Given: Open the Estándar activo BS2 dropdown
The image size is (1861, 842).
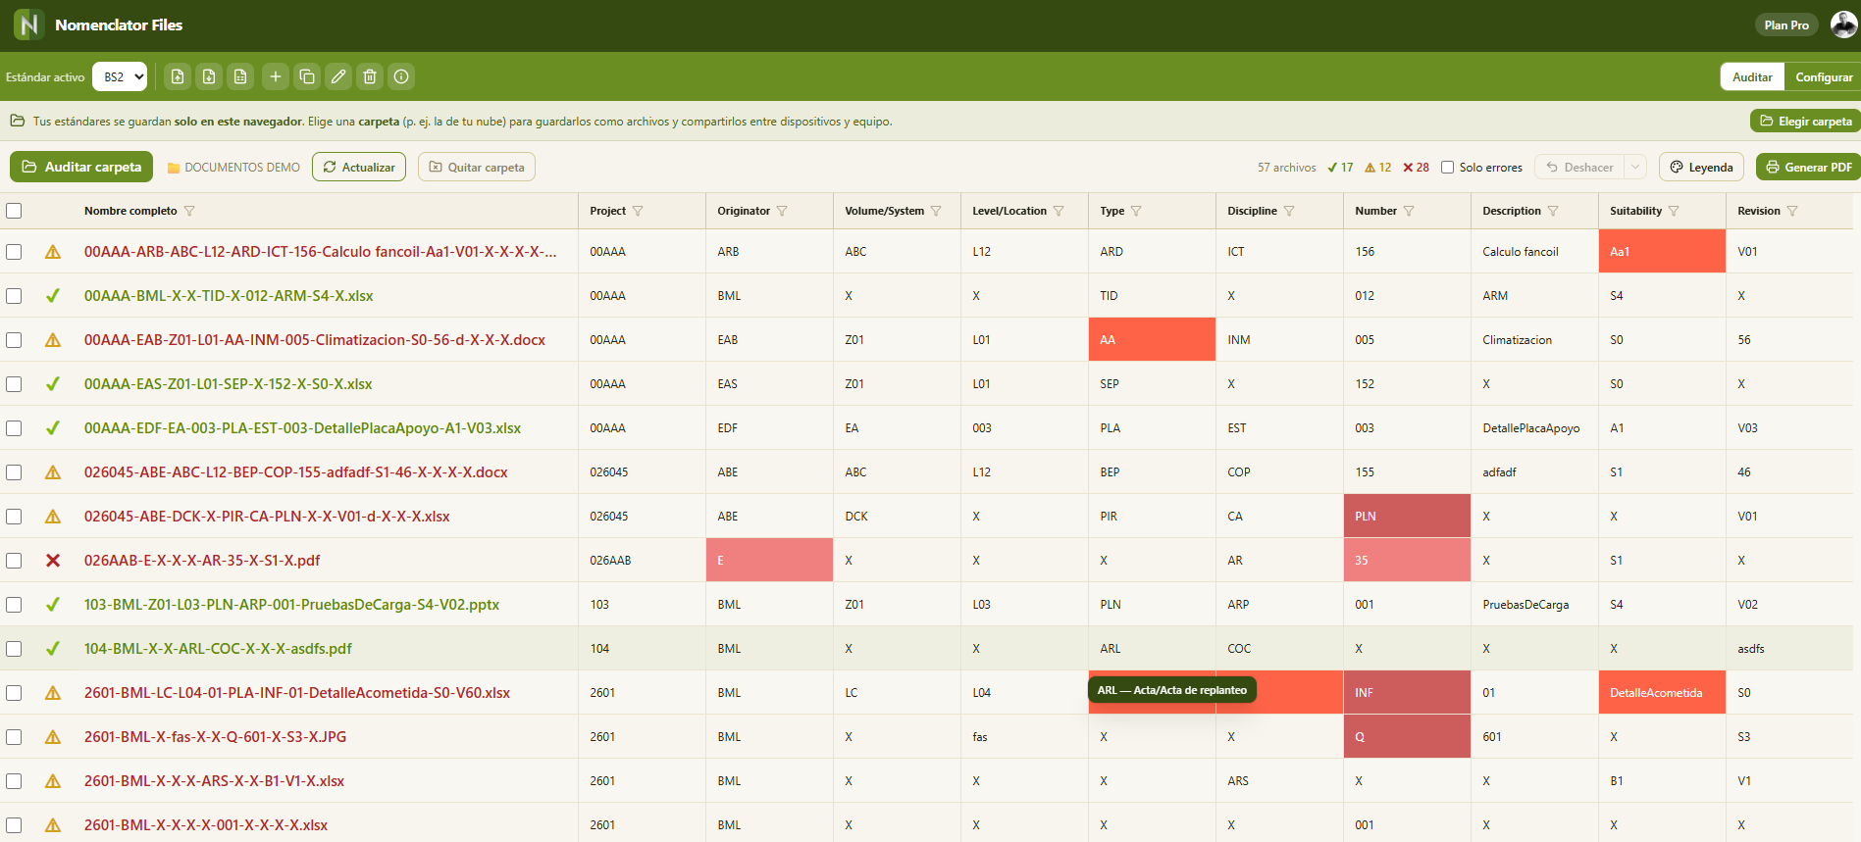Looking at the screenshot, I should coord(120,76).
